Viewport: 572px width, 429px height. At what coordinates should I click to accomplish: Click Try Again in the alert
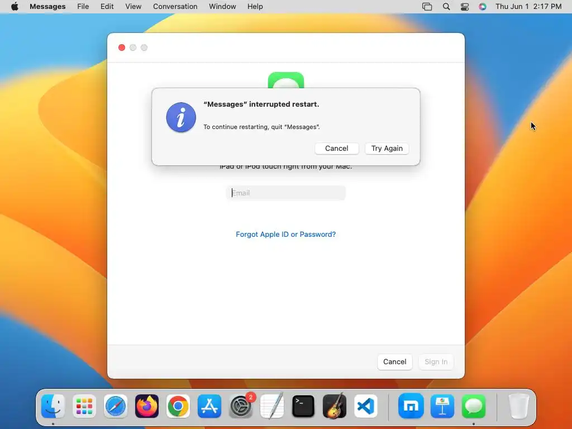(x=387, y=149)
